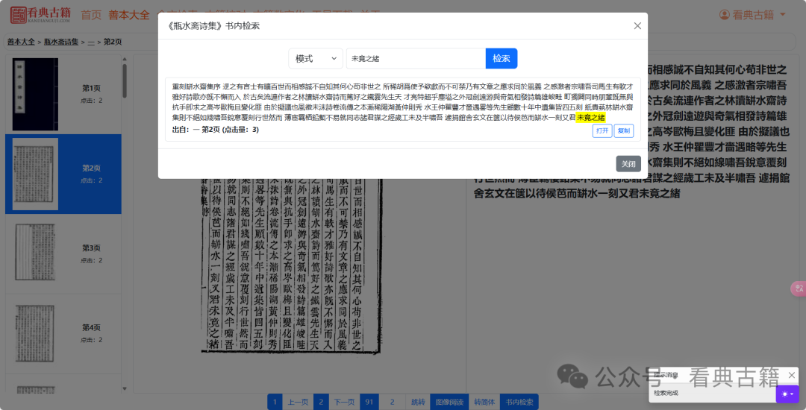Click the scanned book page image
Viewport: 806px width, 410px height.
(x=290, y=267)
